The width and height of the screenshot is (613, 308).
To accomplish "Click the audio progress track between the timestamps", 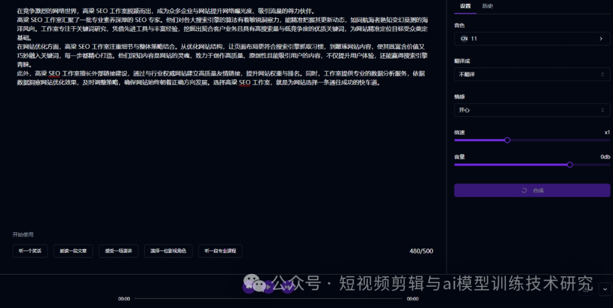I will 268,298.
